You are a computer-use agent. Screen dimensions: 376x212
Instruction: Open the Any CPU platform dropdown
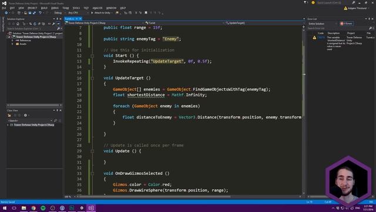click(x=78, y=13)
